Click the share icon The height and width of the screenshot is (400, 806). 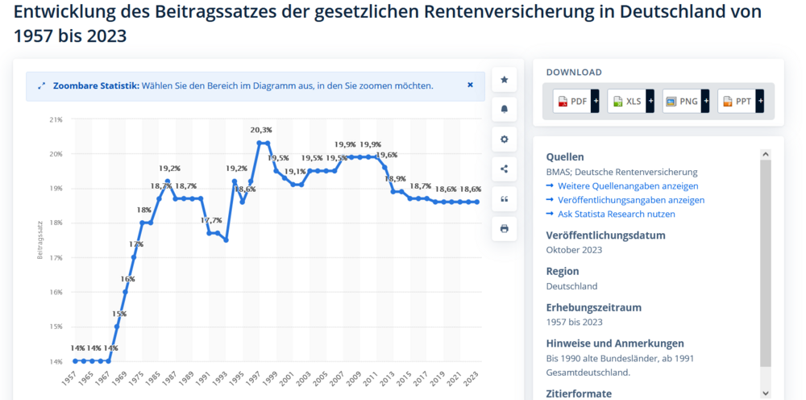click(505, 169)
